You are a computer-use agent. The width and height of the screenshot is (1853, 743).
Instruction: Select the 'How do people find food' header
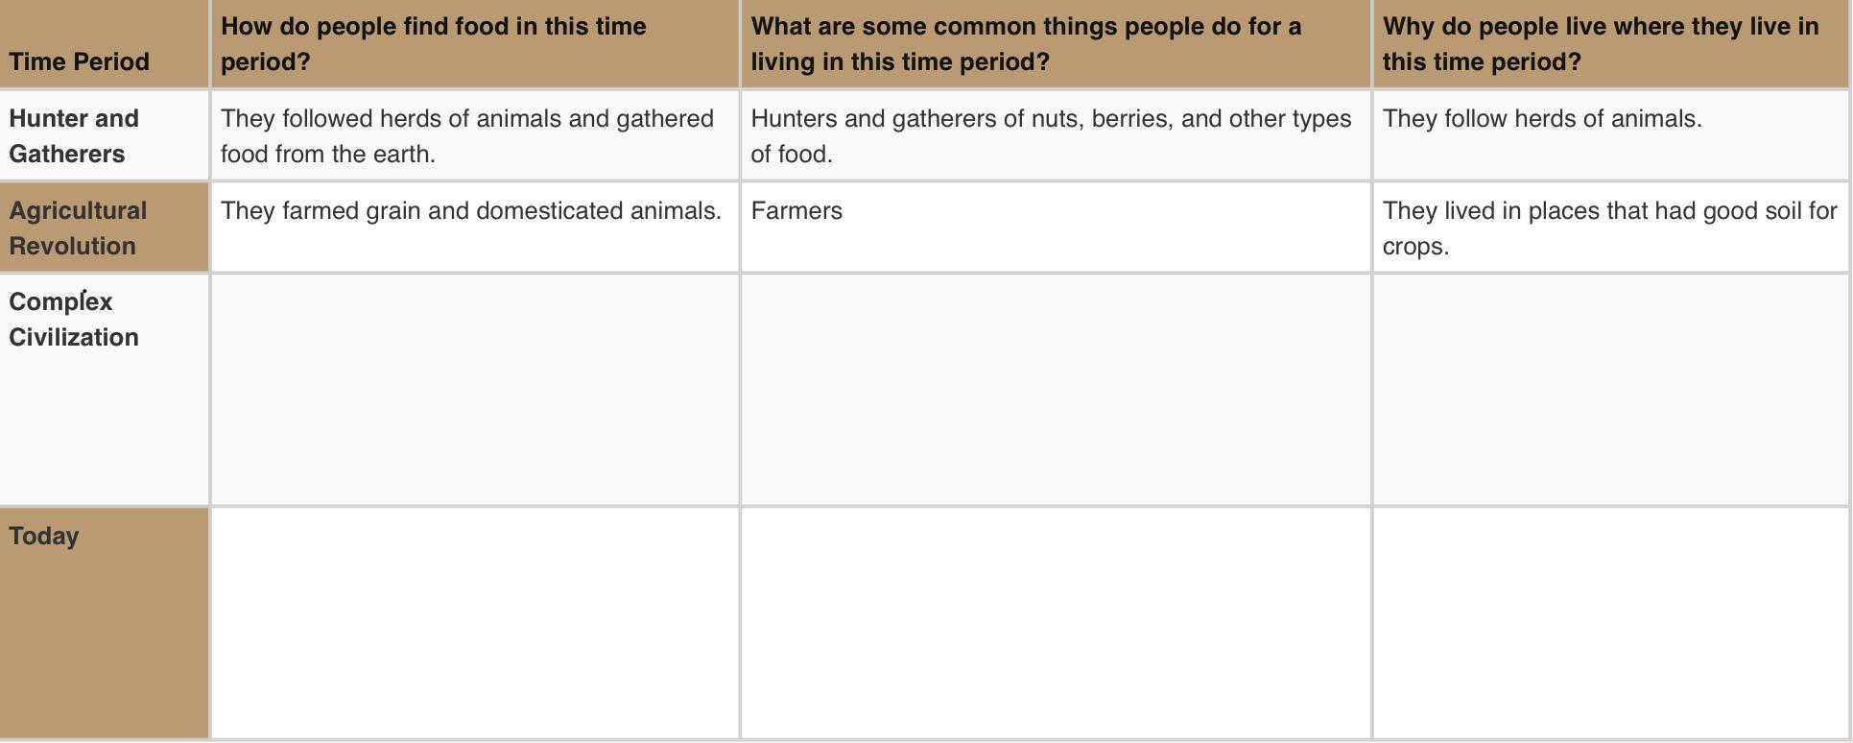(475, 44)
